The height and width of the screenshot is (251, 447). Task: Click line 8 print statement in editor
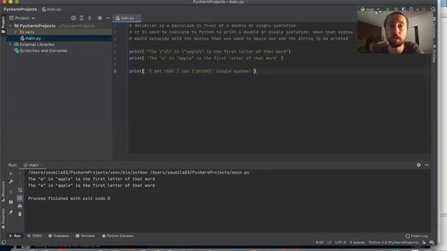193,71
